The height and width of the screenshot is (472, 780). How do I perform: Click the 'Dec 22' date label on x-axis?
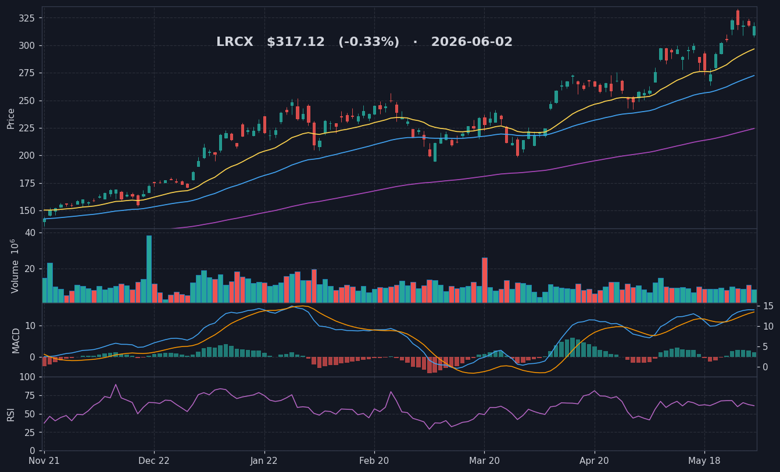154,461
